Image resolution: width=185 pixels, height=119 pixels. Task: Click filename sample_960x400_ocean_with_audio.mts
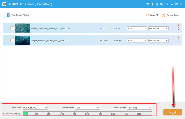pos(50,40)
